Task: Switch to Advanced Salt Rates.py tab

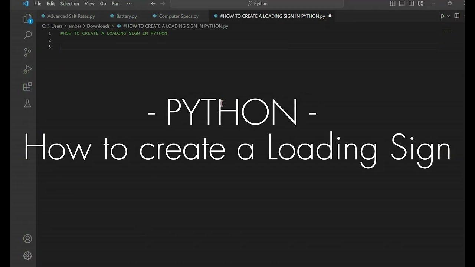Action: (x=68, y=16)
